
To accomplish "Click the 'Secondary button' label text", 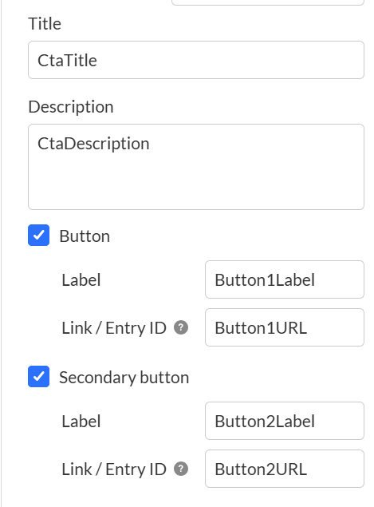I will (124, 378).
